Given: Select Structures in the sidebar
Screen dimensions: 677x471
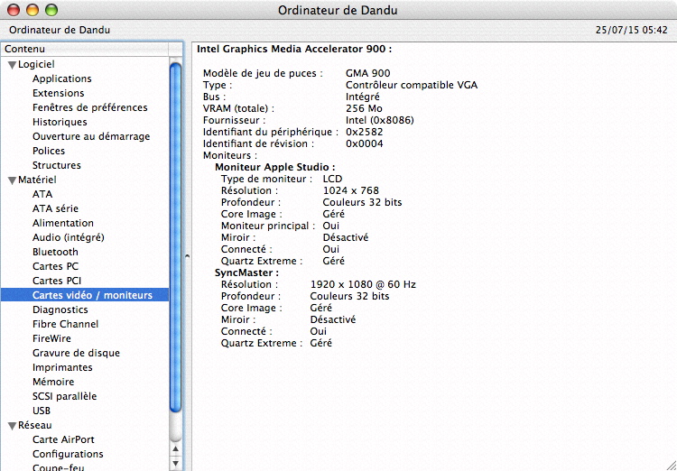Looking at the screenshot, I should click(x=57, y=165).
